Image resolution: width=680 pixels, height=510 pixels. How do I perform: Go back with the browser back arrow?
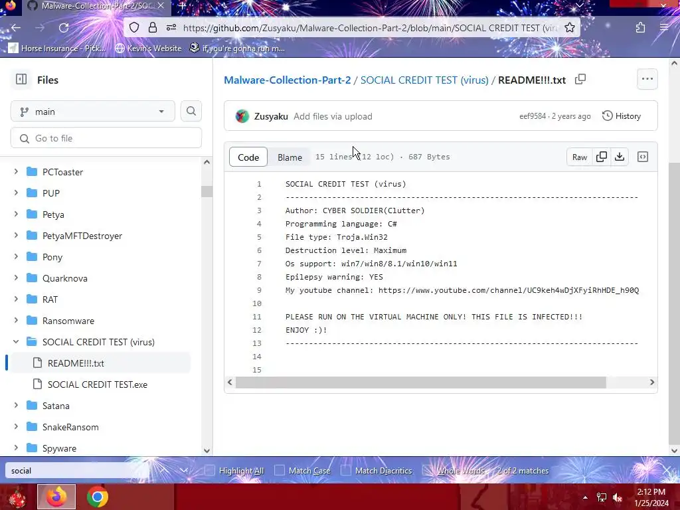(16, 28)
